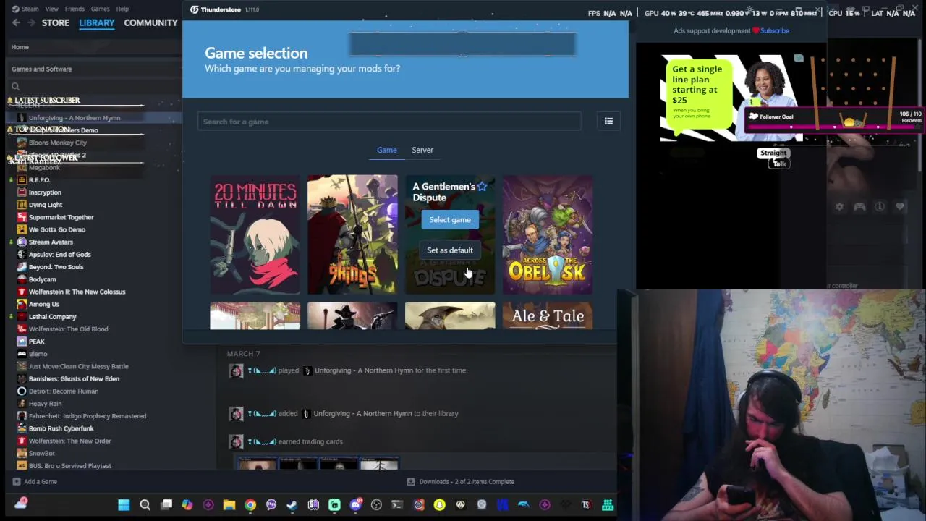
Task: Click the ad info icon on the banner
Action: (799, 59)
